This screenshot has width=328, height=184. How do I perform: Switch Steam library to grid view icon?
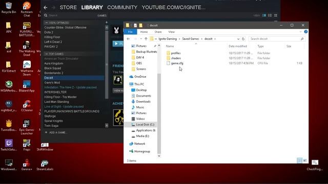pos(276,15)
